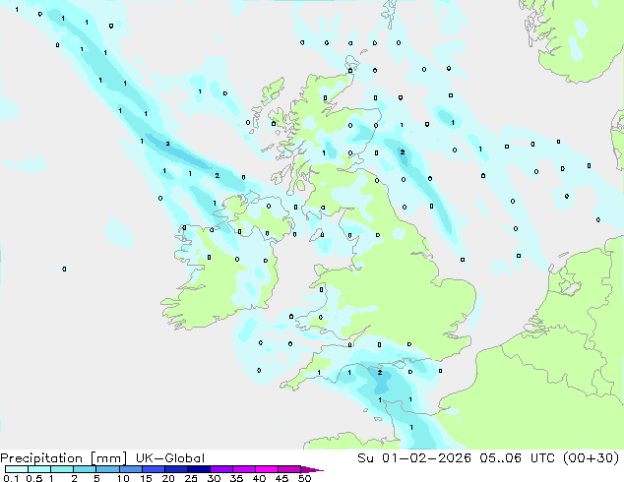Screen dimensions: 624x482
Task: Choose the 25–30 mm dark navy swatch
Action: pyautogui.click(x=198, y=469)
